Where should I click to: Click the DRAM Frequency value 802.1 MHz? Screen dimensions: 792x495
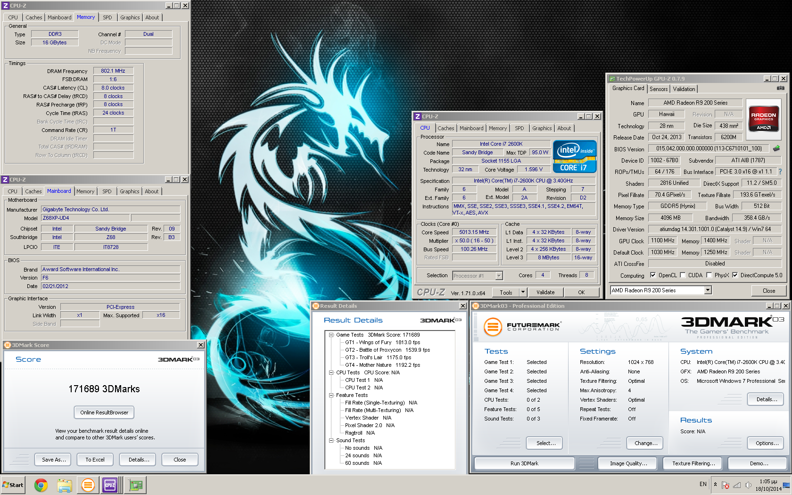pyautogui.click(x=113, y=71)
